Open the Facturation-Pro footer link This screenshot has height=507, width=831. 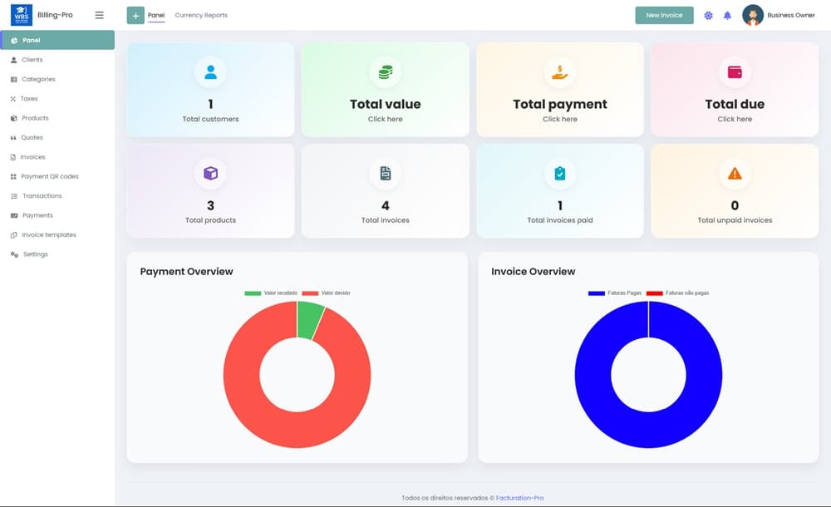click(x=520, y=498)
